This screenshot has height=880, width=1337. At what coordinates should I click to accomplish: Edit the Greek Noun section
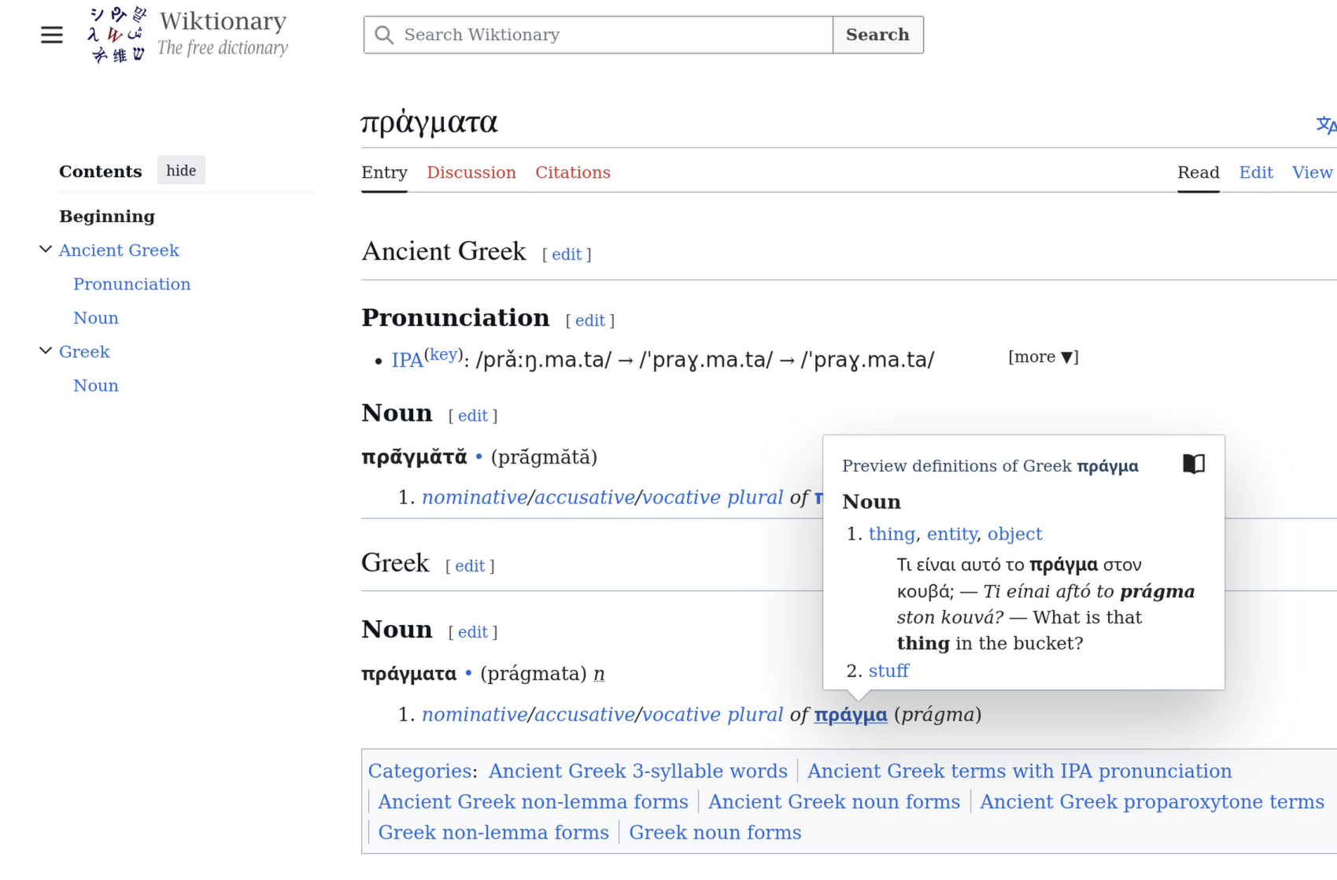[473, 632]
